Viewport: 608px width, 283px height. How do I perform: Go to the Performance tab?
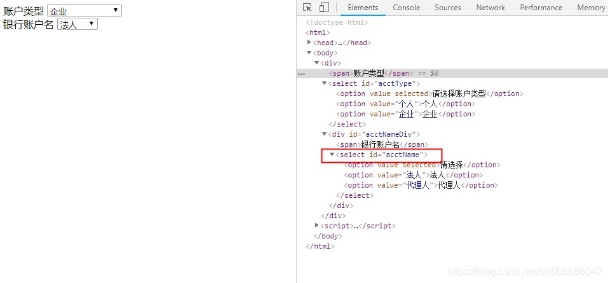[x=541, y=8]
